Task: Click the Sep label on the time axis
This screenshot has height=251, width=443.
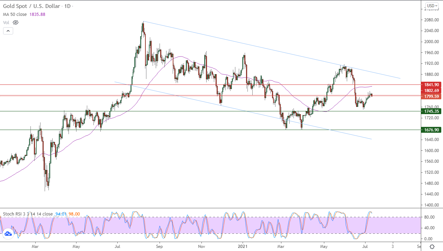Action: click(159, 247)
